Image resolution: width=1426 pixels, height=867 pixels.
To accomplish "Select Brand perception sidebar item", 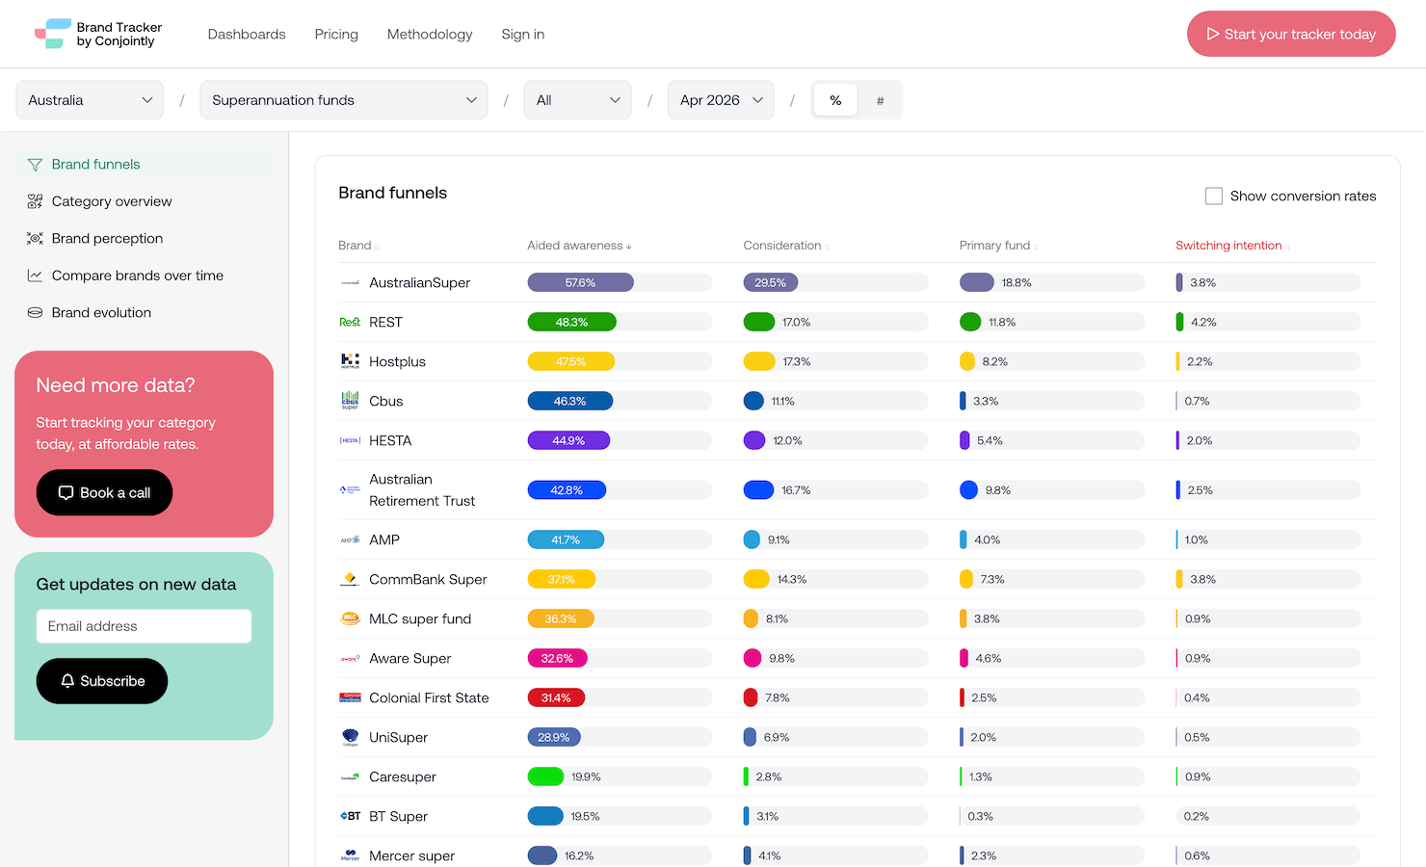I will point(145,238).
